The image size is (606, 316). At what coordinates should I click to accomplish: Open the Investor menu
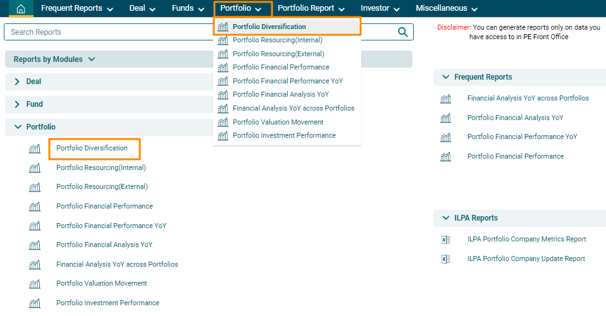(x=380, y=9)
